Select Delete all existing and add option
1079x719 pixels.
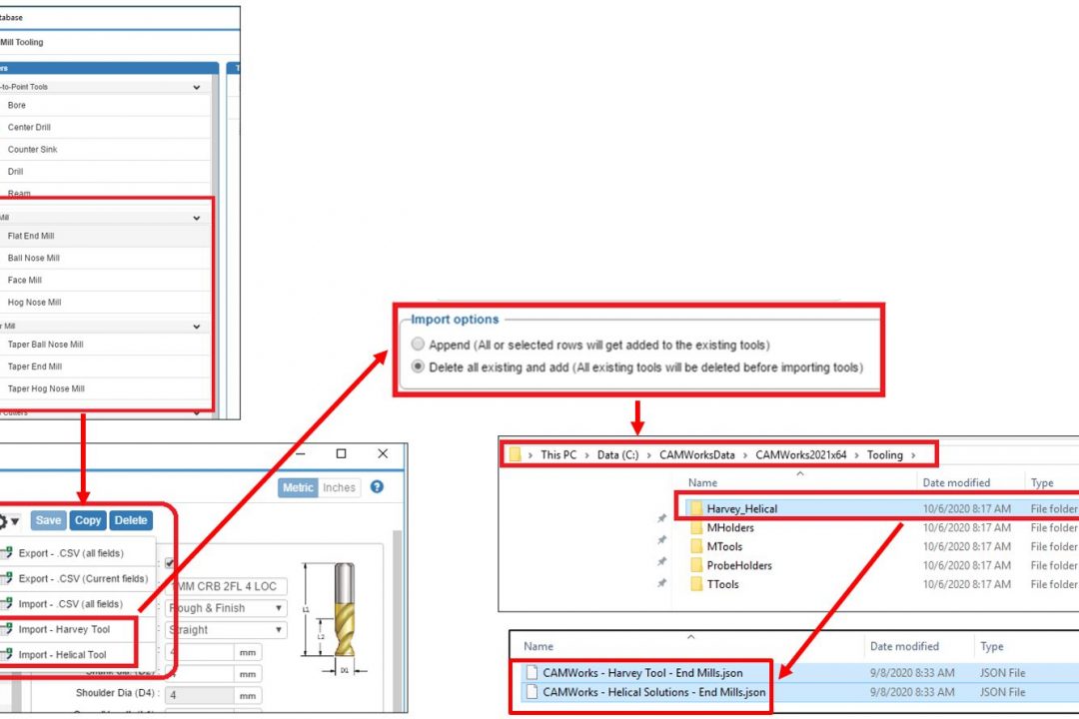pyautogui.click(x=418, y=366)
